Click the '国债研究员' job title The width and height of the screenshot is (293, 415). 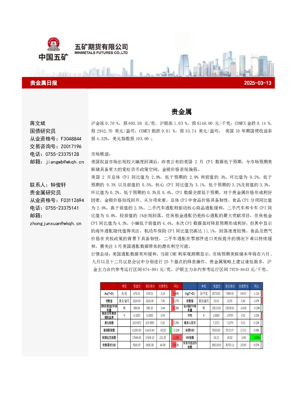[43, 131]
